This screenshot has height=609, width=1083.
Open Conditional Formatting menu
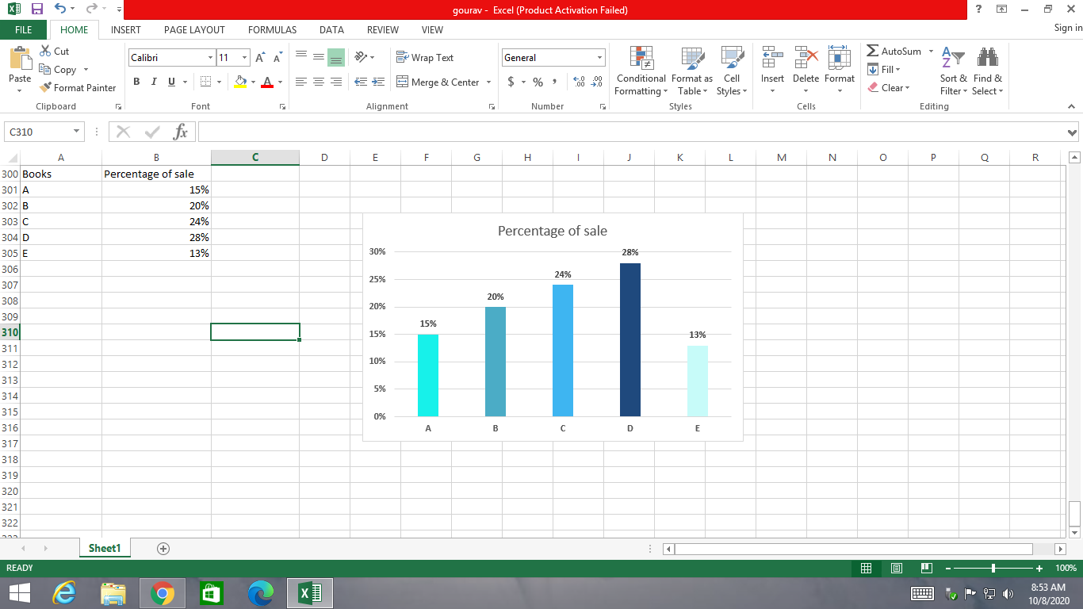(641, 71)
